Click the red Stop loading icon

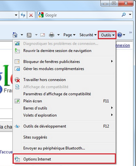[x=31, y=15]
